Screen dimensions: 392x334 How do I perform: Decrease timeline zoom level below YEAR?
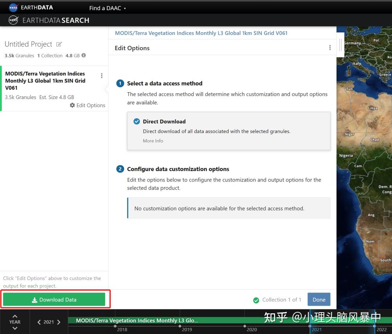(15, 328)
